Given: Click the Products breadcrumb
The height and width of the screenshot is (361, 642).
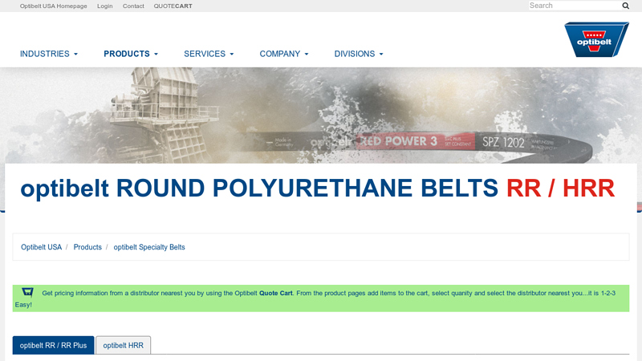Looking at the screenshot, I should (x=87, y=247).
